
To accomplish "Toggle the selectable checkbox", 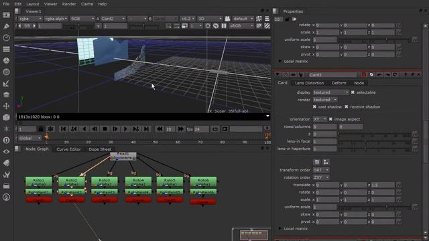I will [x=353, y=92].
